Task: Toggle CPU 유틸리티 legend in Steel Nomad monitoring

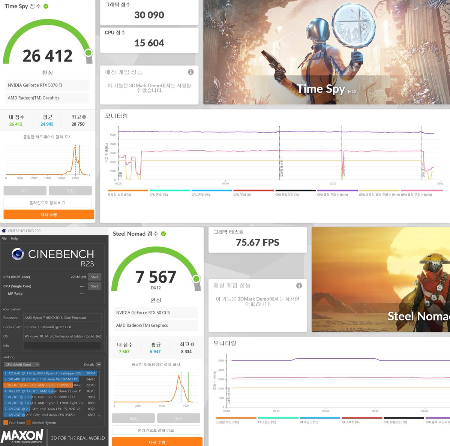Action: [404, 421]
